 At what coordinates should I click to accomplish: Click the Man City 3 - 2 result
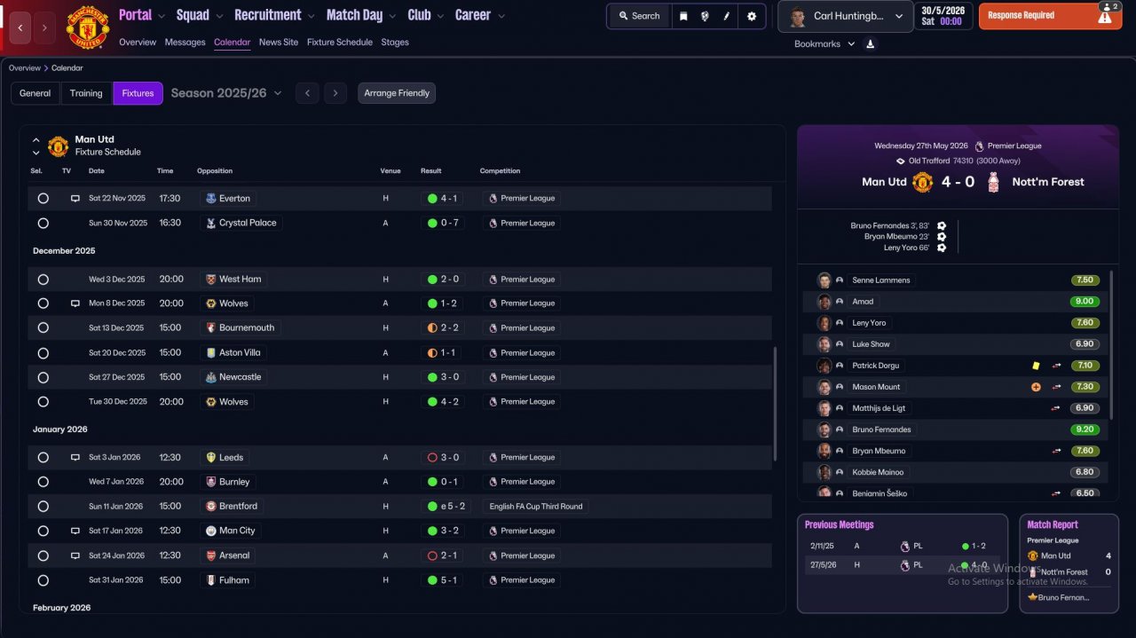coord(442,531)
